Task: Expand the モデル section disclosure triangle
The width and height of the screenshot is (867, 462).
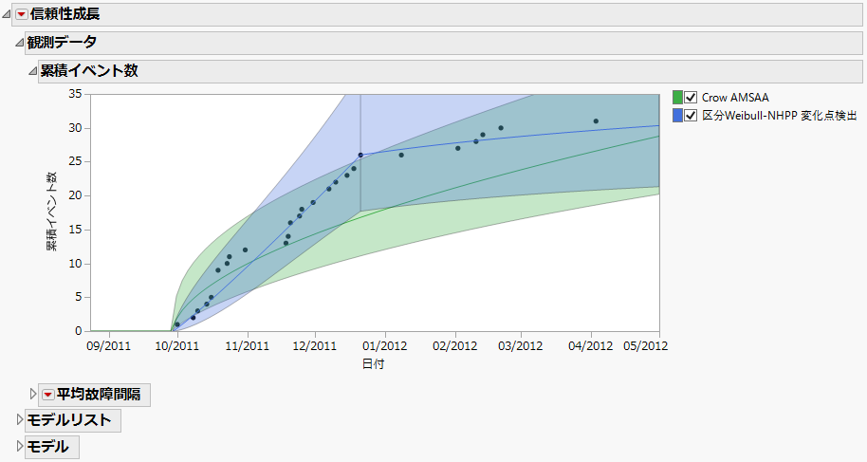Action: click(20, 447)
